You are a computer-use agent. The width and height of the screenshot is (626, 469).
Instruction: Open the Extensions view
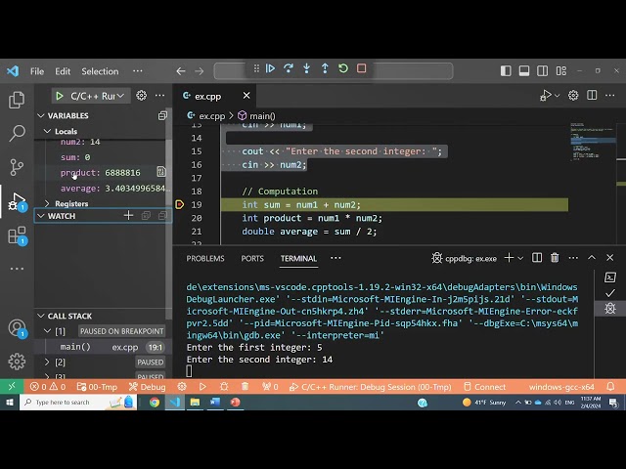[17, 235]
